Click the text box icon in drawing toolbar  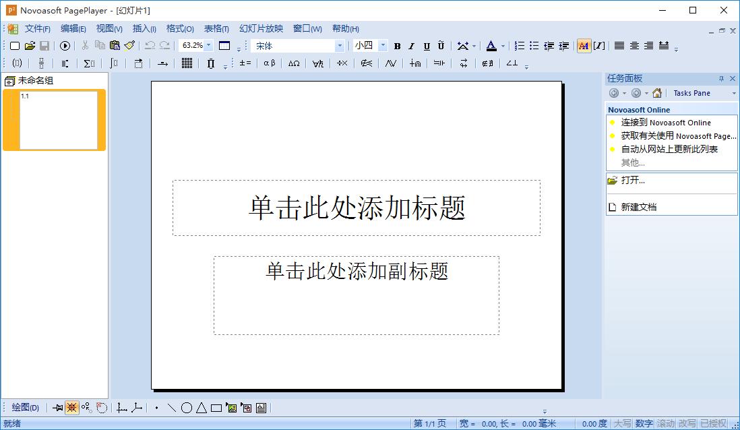coord(261,408)
